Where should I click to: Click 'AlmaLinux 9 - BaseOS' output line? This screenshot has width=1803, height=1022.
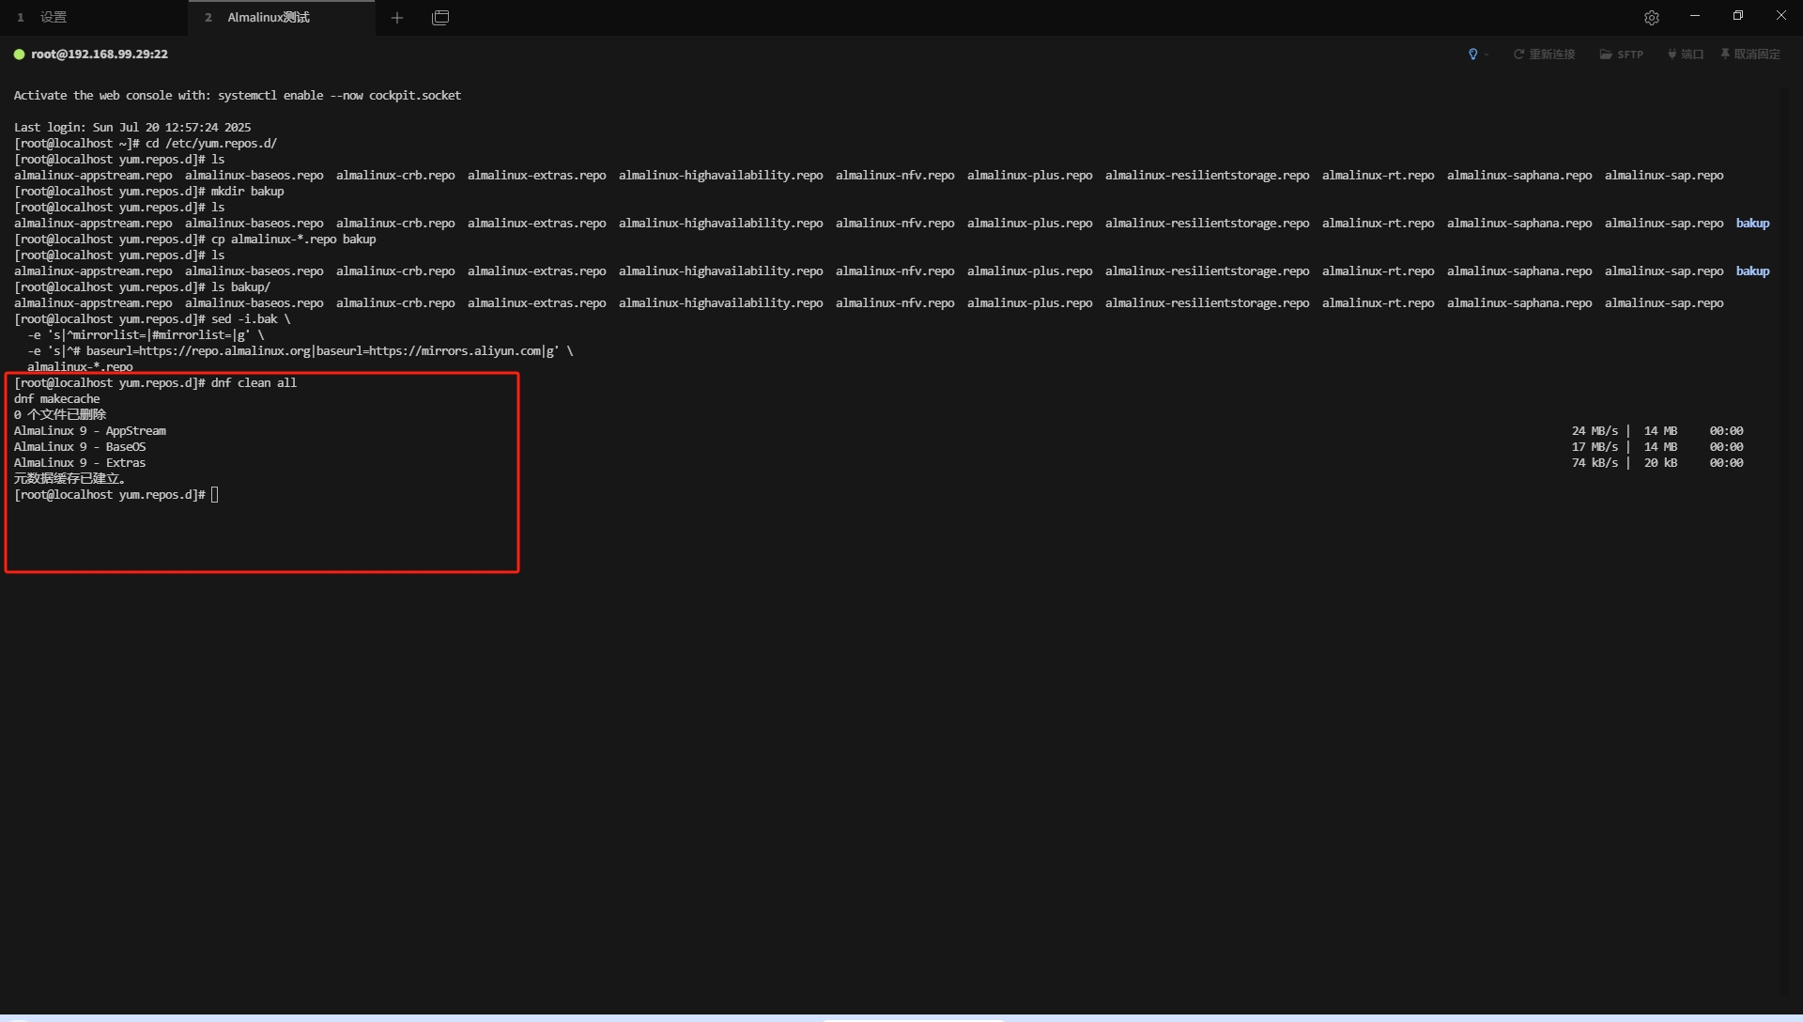click(x=80, y=447)
